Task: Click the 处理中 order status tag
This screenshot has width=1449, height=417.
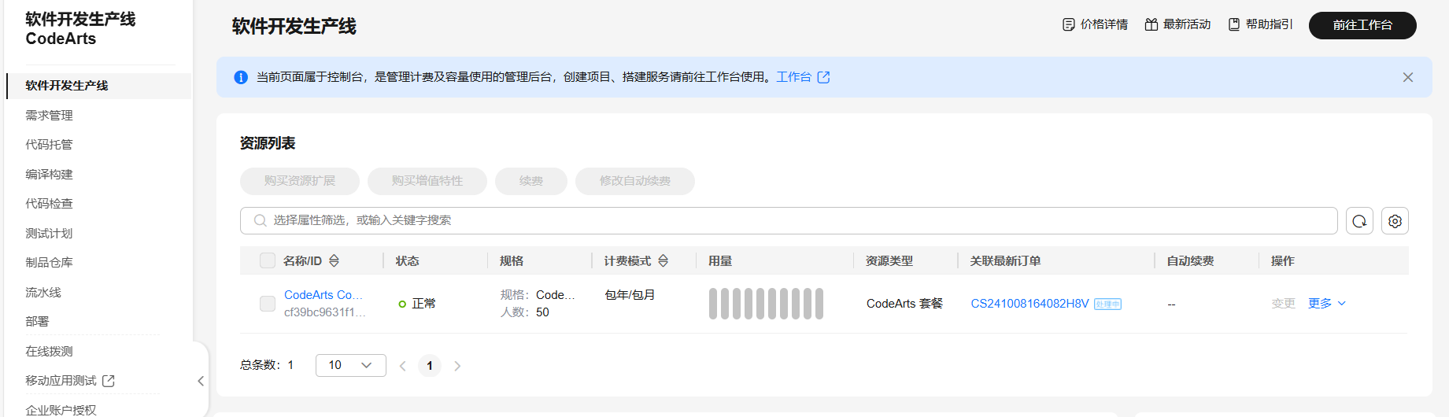Action: coord(1107,304)
